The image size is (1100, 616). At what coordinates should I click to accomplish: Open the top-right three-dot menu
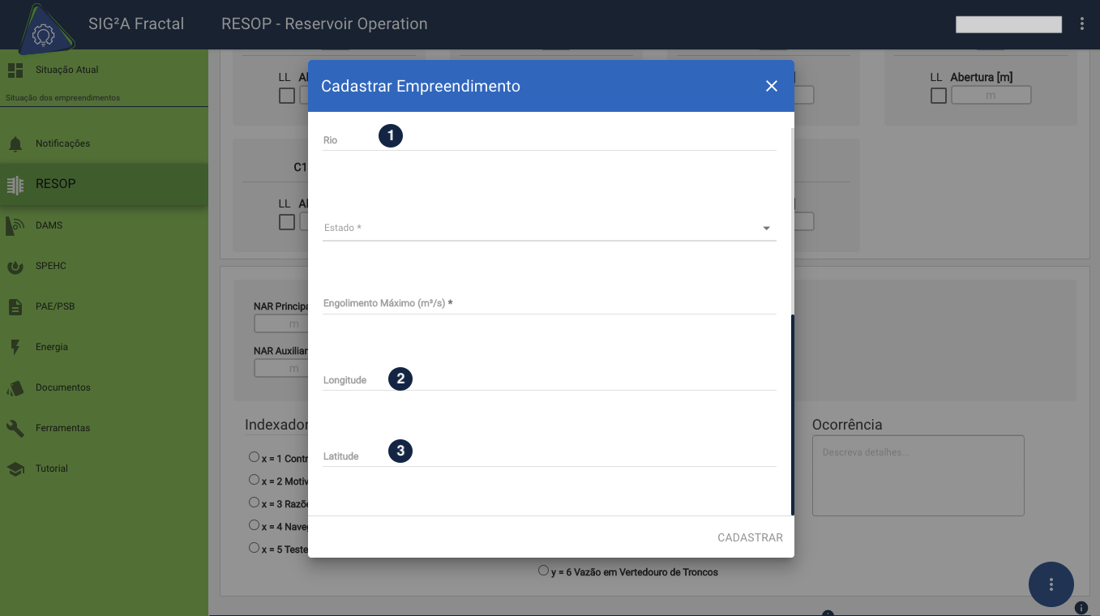click(x=1081, y=24)
